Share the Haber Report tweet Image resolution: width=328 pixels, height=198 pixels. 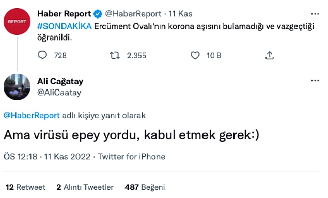(270, 56)
